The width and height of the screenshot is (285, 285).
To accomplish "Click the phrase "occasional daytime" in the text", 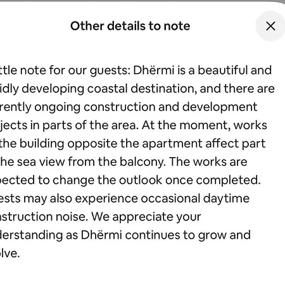I will click(x=195, y=199).
